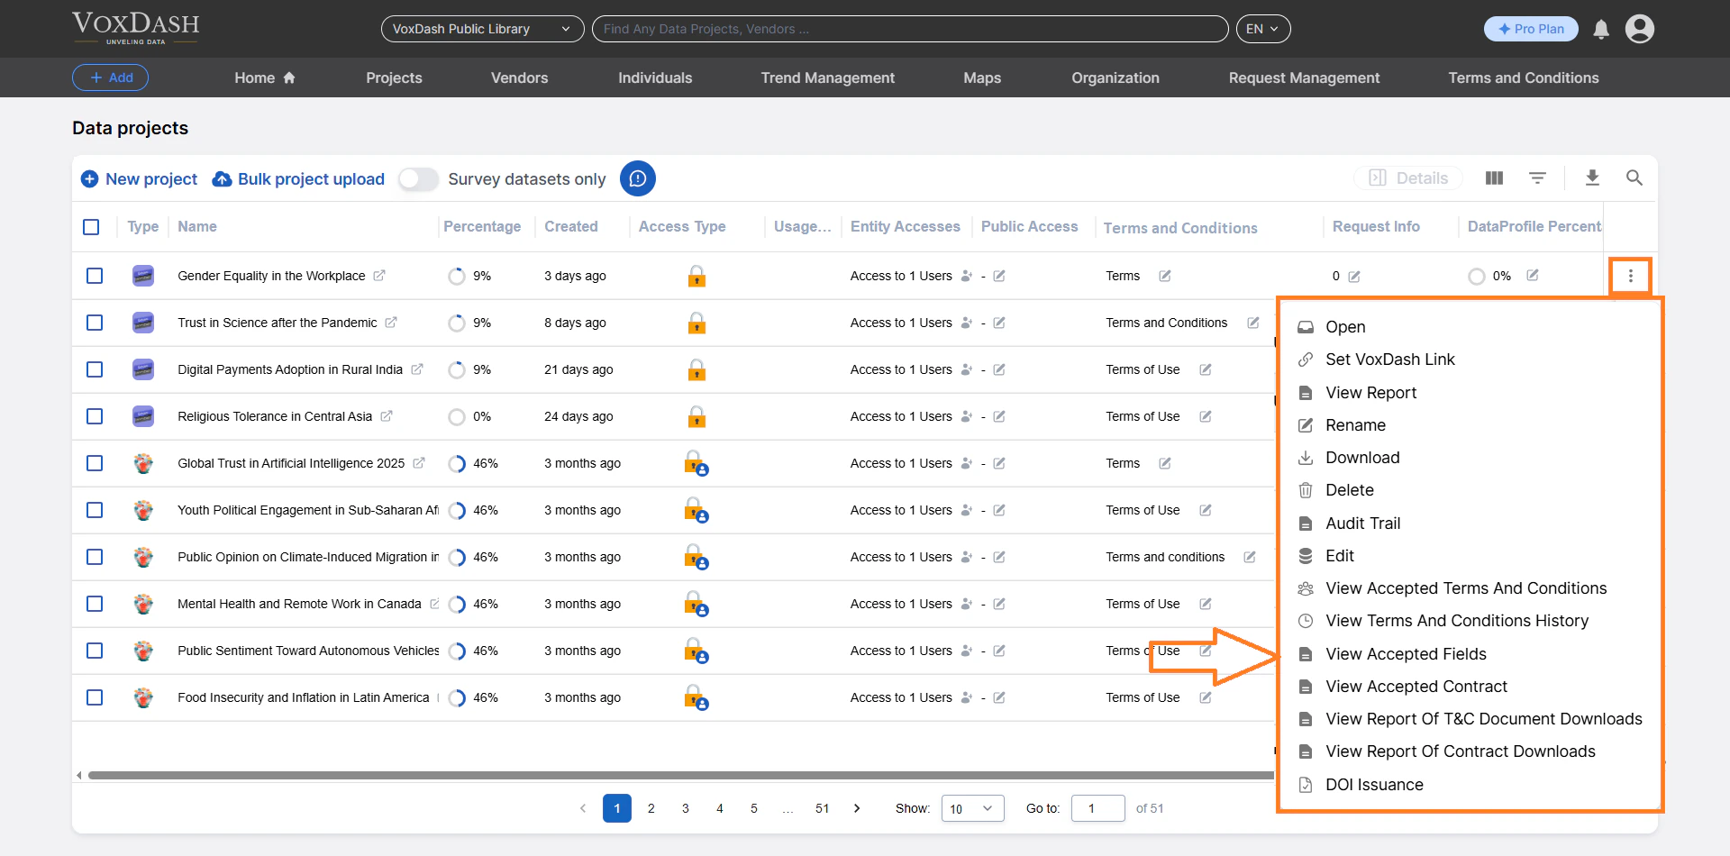The width and height of the screenshot is (1730, 856).
Task: Choose DOI Issuance menu entry
Action: (1470, 785)
